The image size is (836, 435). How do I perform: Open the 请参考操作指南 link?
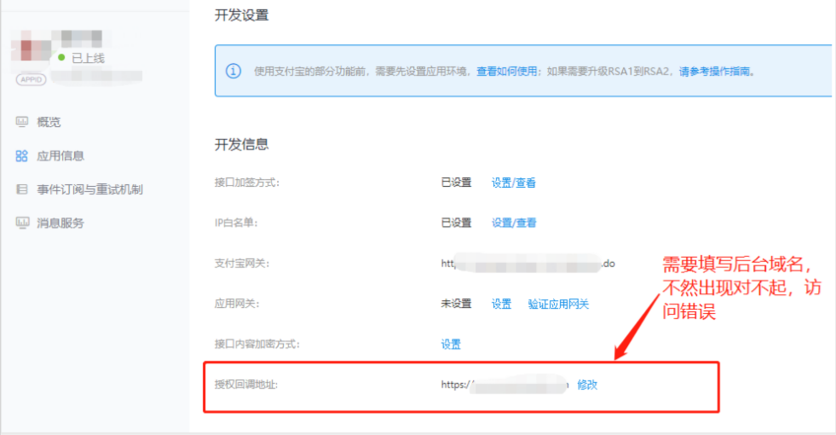(716, 72)
